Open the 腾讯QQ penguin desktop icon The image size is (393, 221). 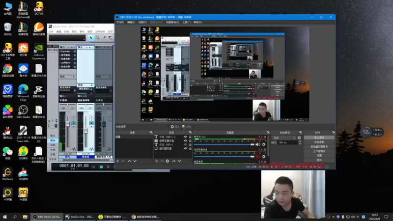7,132
